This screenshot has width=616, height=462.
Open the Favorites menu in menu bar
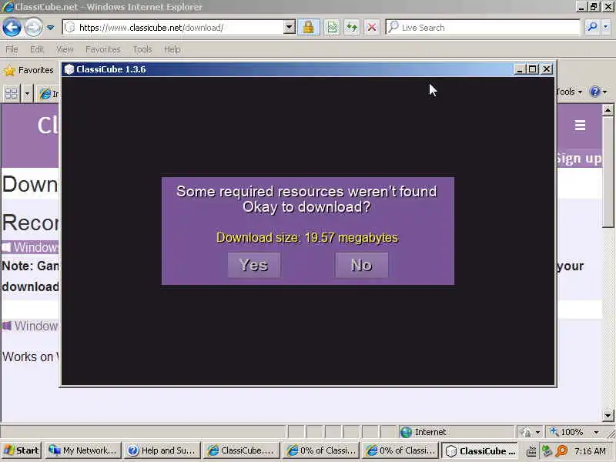coord(103,49)
